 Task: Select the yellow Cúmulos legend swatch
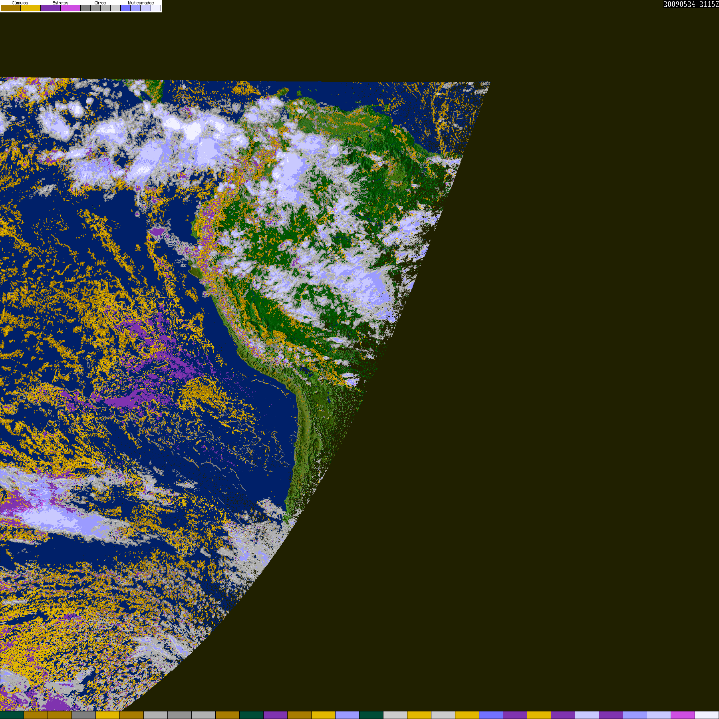click(31, 8)
